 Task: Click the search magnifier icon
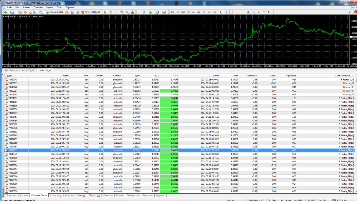(x=349, y=12)
